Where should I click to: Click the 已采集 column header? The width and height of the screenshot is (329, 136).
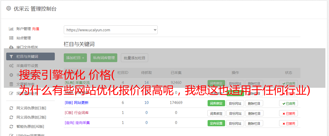click(176, 73)
